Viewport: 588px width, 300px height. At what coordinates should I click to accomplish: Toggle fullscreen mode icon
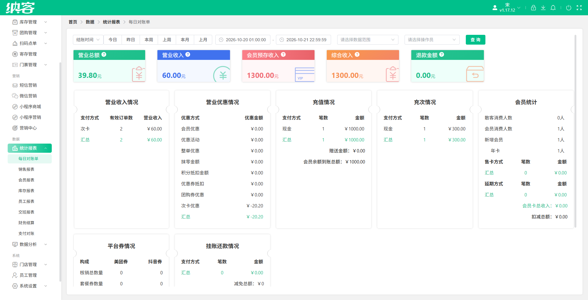pyautogui.click(x=579, y=8)
